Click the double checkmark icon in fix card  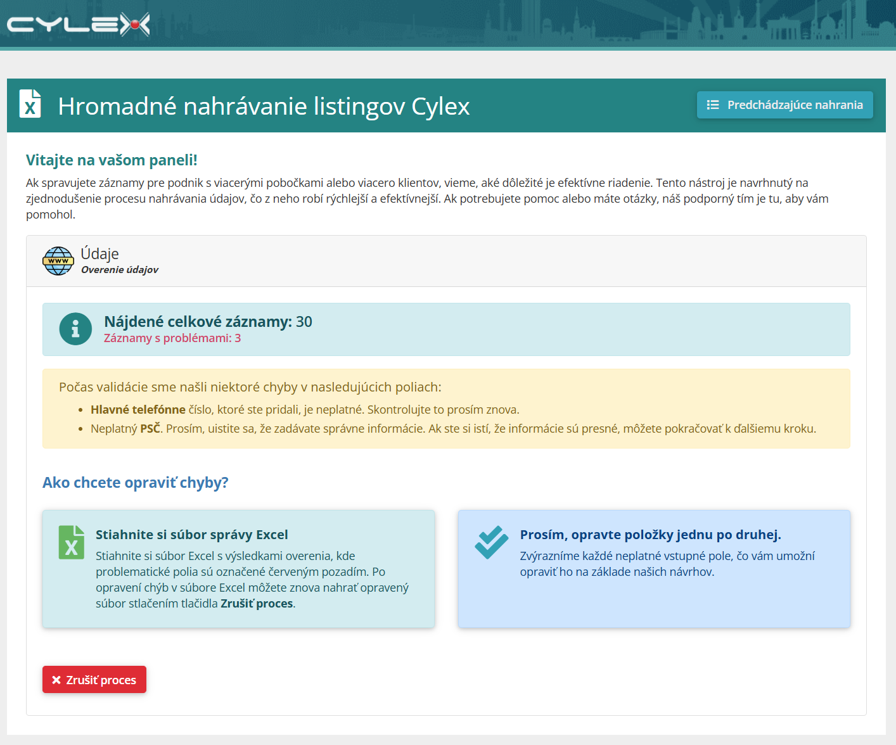click(491, 542)
